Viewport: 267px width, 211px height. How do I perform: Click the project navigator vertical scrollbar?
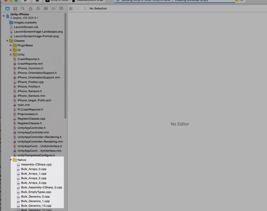point(65,66)
